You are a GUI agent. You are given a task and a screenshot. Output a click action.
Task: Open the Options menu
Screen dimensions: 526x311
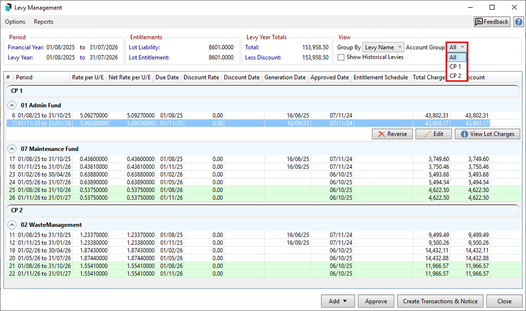[15, 22]
